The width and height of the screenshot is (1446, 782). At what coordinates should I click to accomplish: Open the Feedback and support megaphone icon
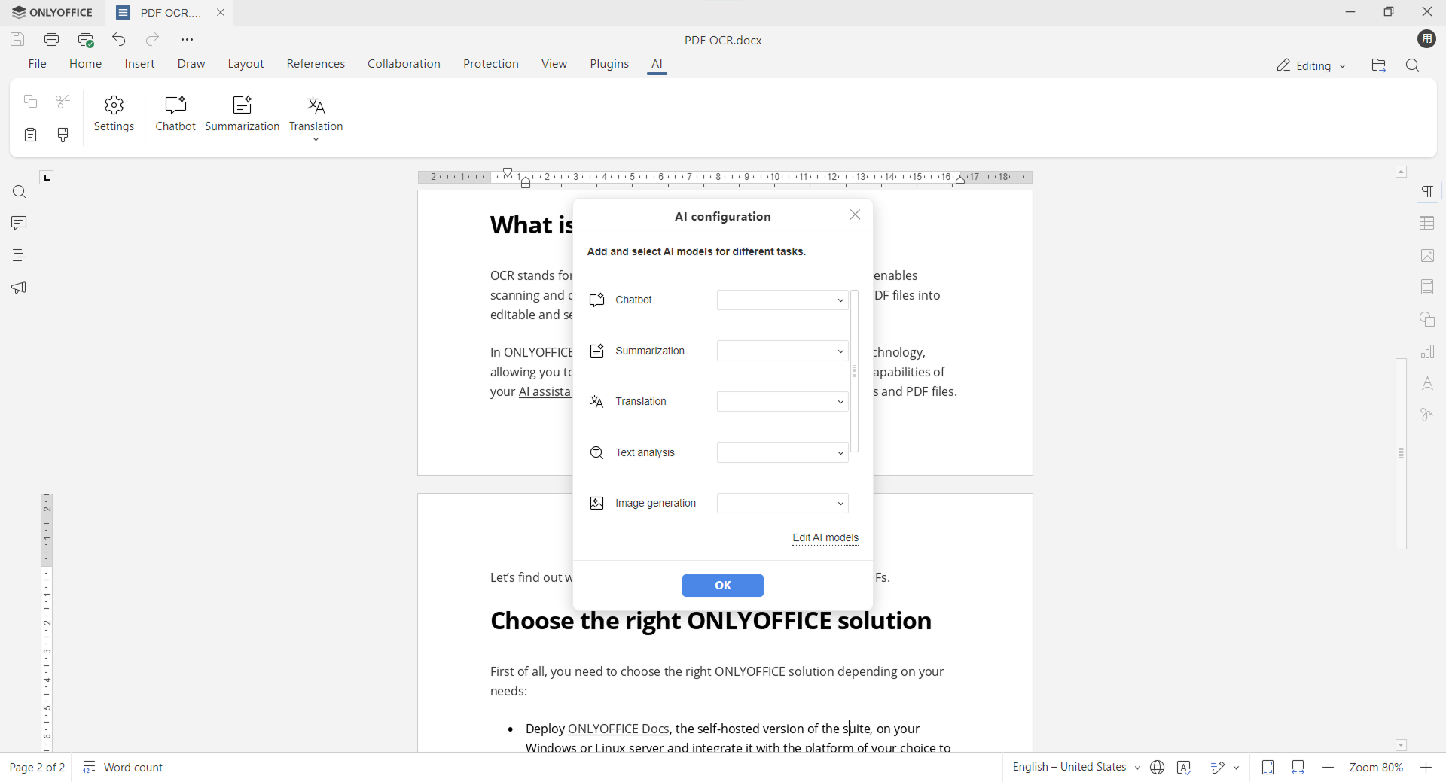[x=20, y=288]
